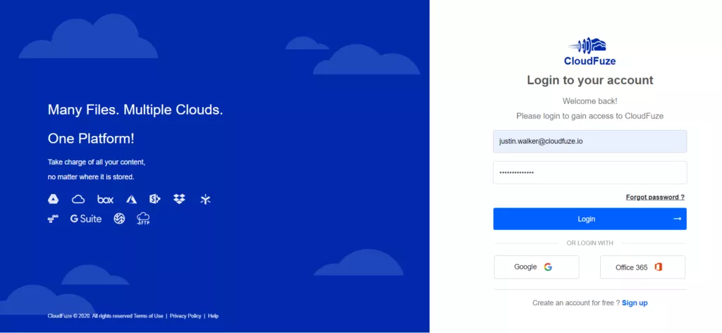Click the 'Login to your account' heading
Image resolution: width=722 pixels, height=333 pixels.
590,80
